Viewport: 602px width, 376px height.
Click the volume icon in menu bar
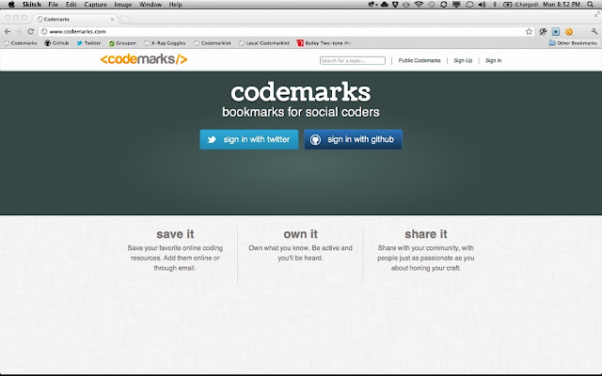tap(483, 5)
